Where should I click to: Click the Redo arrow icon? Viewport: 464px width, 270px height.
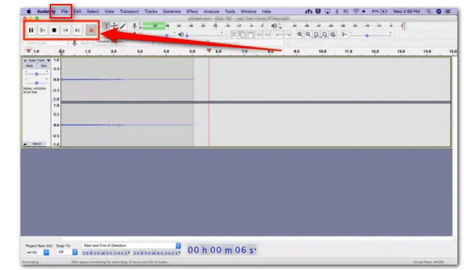click(287, 35)
